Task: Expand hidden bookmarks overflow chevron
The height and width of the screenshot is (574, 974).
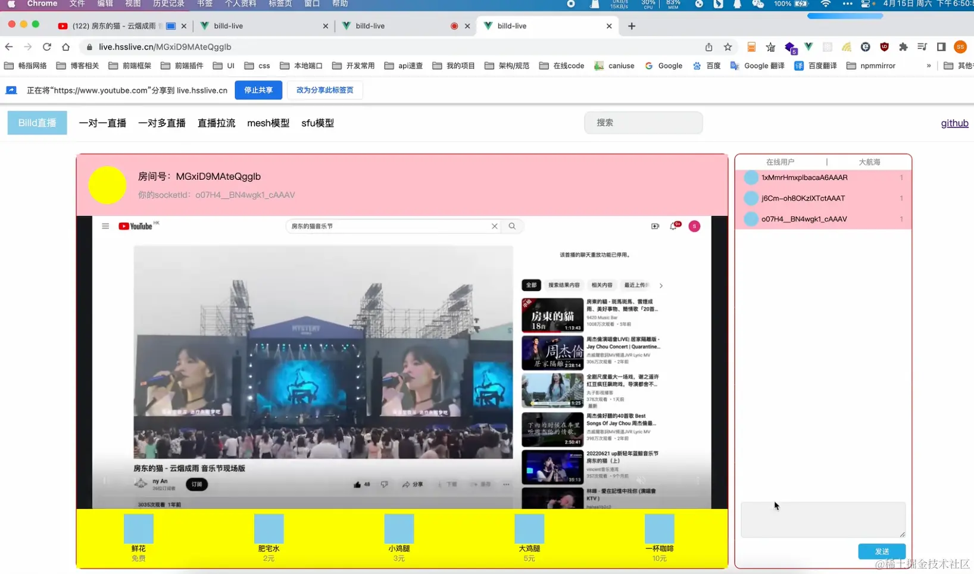Action: coord(929,66)
